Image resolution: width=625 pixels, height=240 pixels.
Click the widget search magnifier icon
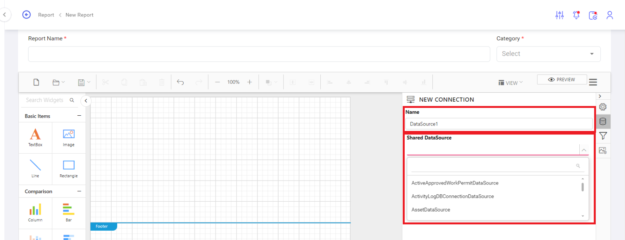click(x=72, y=100)
